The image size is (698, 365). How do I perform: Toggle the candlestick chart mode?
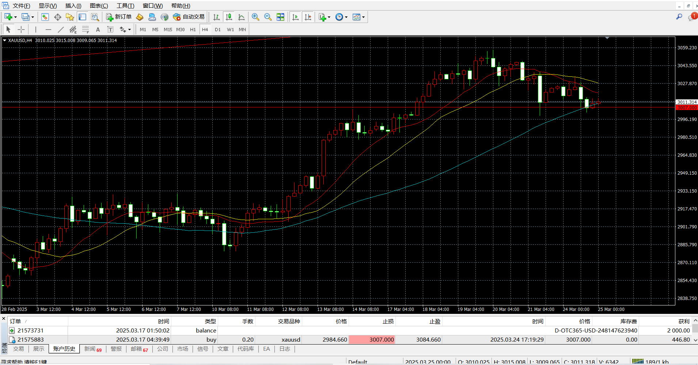pyautogui.click(x=229, y=17)
